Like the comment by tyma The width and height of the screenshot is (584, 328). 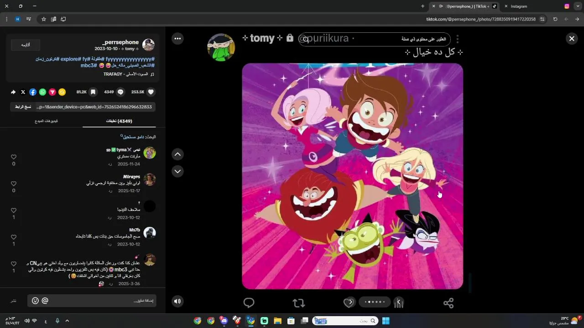point(14,157)
